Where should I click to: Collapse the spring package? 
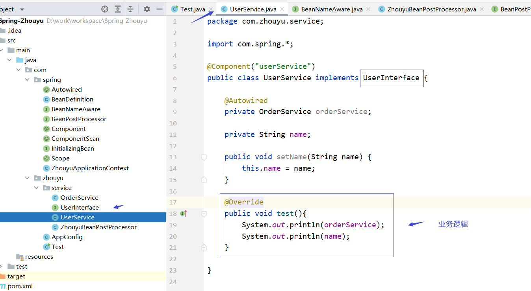(x=28, y=79)
